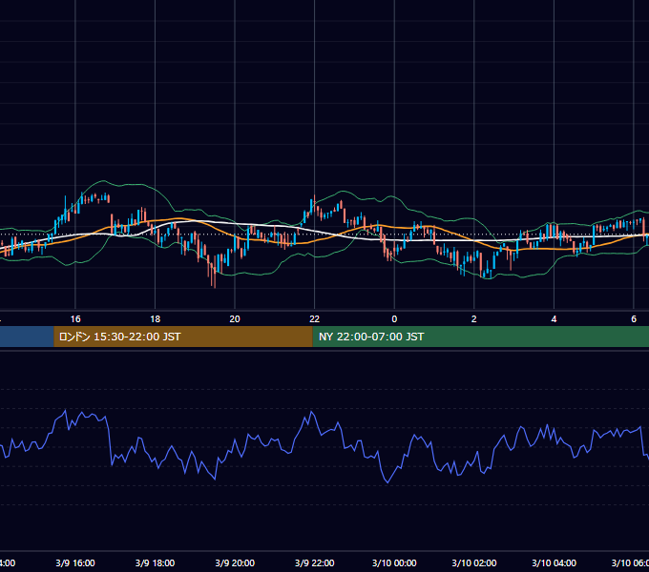Click the 18 hour axis label
This screenshot has height=572, width=649.
click(156, 319)
